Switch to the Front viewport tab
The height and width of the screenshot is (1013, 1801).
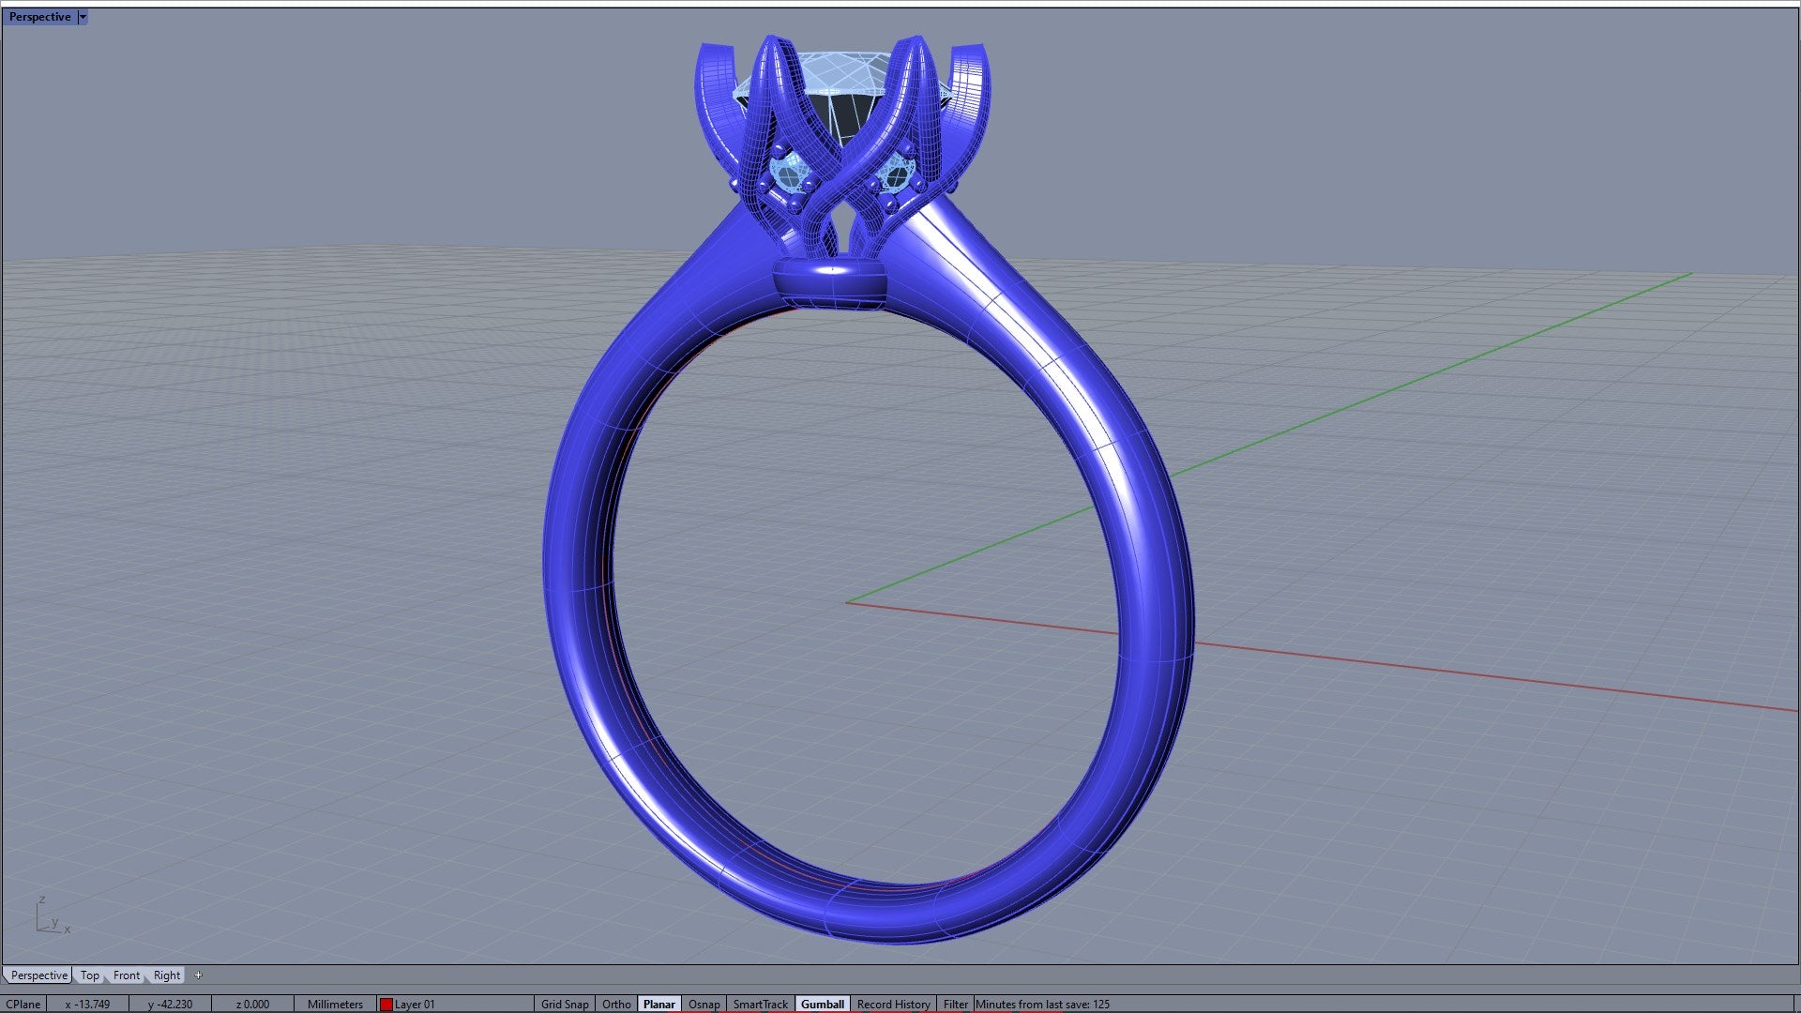[x=127, y=975]
